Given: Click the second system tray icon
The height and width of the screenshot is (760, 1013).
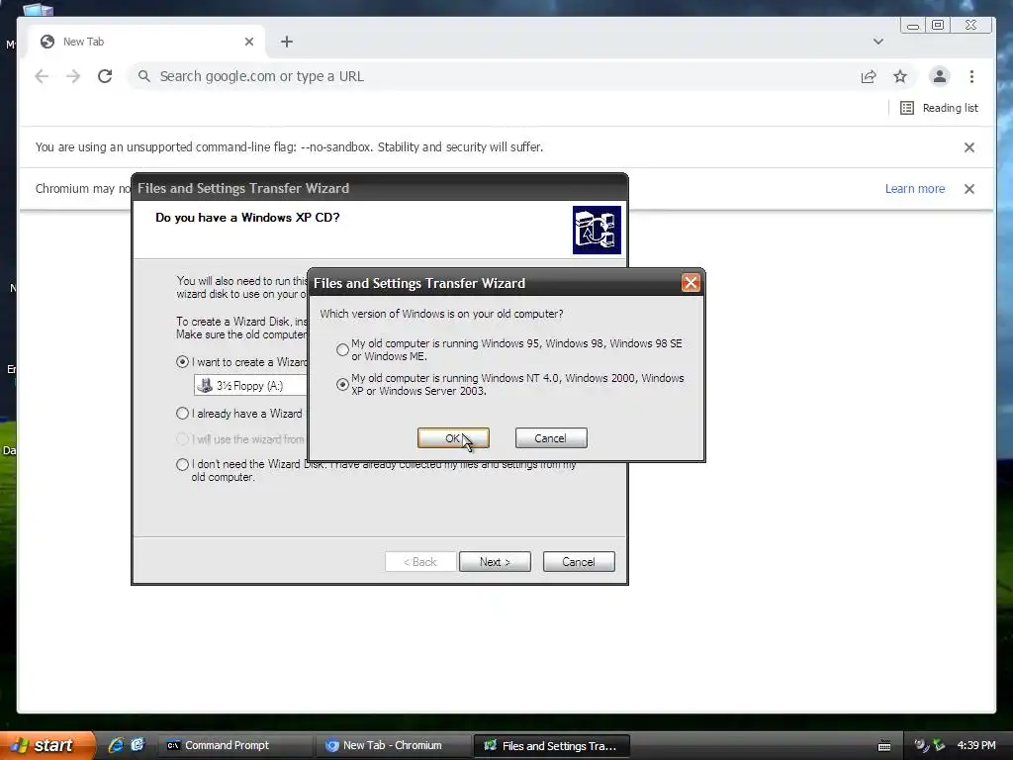Looking at the screenshot, I should pos(939,745).
